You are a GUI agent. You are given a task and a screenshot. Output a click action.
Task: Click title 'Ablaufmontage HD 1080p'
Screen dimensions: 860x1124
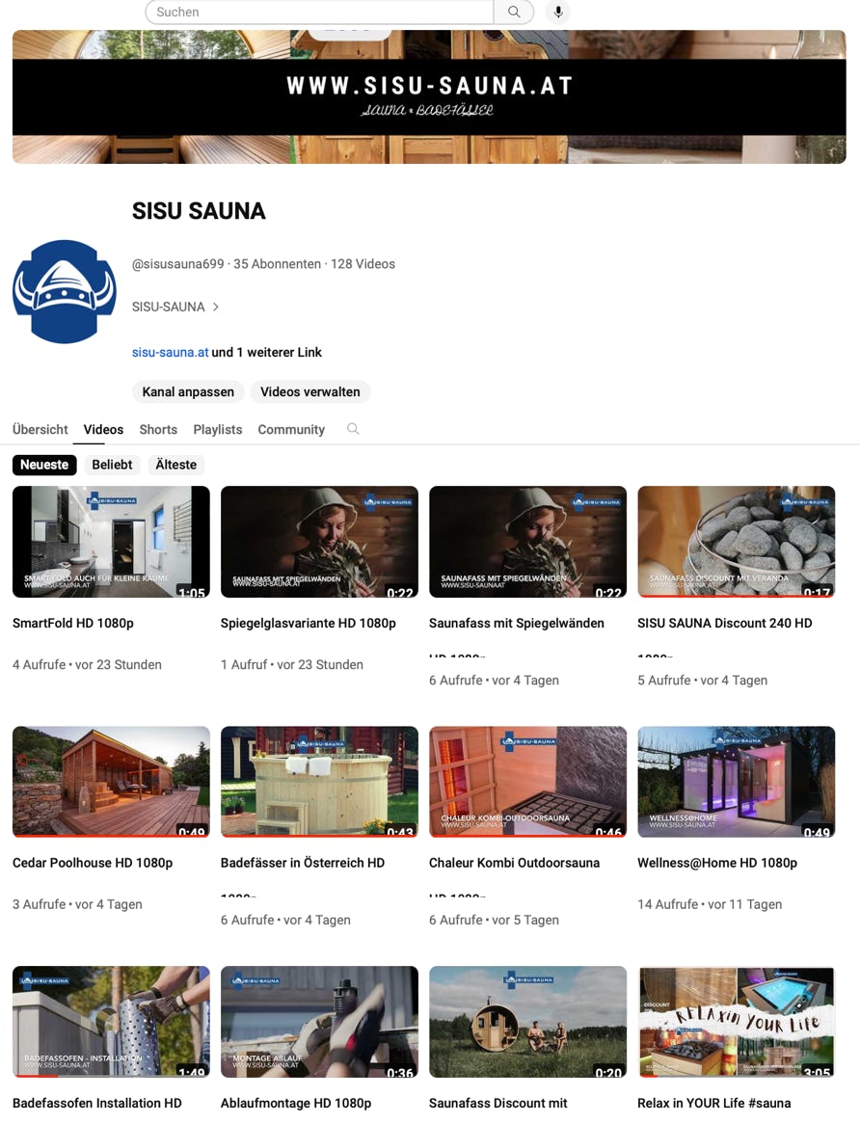coord(296,1103)
